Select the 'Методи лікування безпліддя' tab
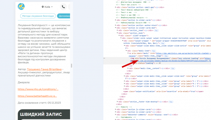 pos(38,16)
